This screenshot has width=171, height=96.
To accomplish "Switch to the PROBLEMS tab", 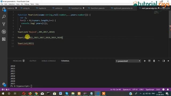I will pos(19,61).
